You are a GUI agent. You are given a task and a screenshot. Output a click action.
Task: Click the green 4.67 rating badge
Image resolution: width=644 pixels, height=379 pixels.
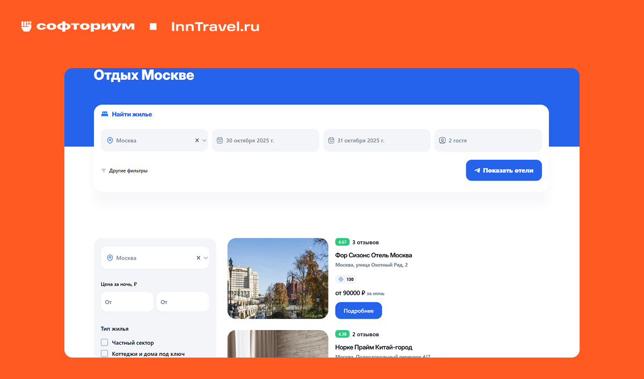point(342,243)
